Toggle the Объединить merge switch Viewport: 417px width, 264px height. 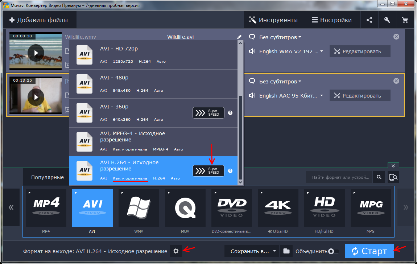point(334,251)
